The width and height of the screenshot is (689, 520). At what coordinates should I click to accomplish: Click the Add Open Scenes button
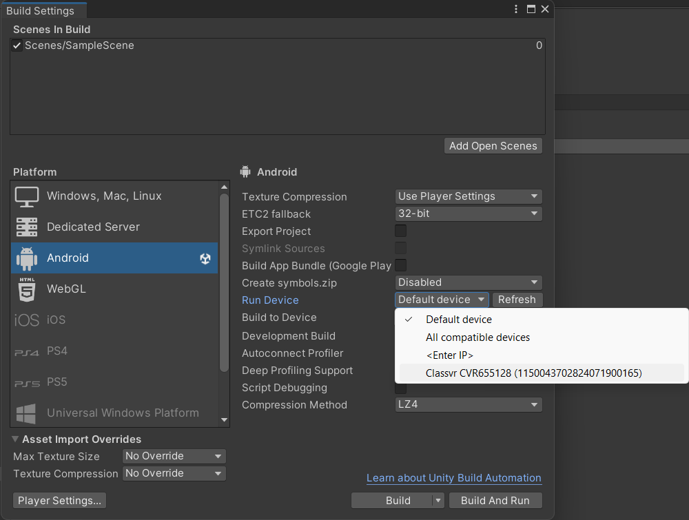[493, 146]
